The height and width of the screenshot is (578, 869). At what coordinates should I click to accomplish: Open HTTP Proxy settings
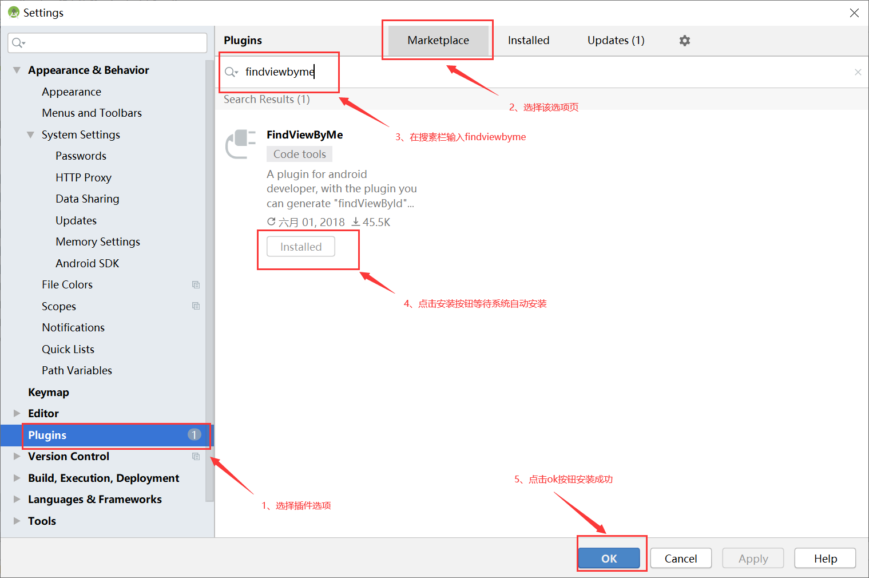pyautogui.click(x=84, y=178)
